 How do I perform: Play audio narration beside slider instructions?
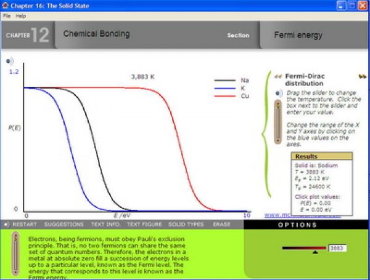[x=279, y=94]
